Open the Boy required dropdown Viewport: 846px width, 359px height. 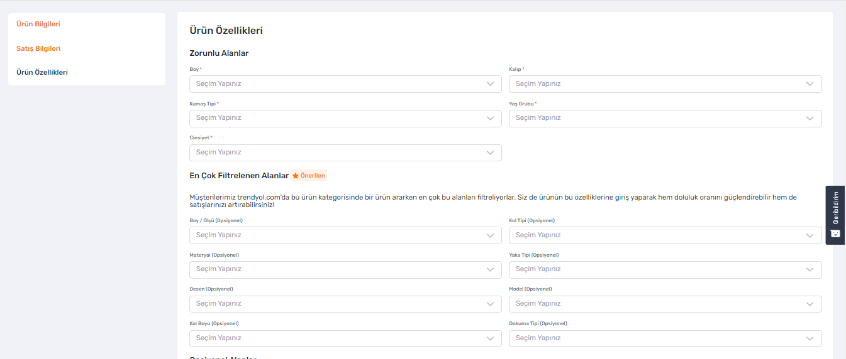click(x=345, y=84)
